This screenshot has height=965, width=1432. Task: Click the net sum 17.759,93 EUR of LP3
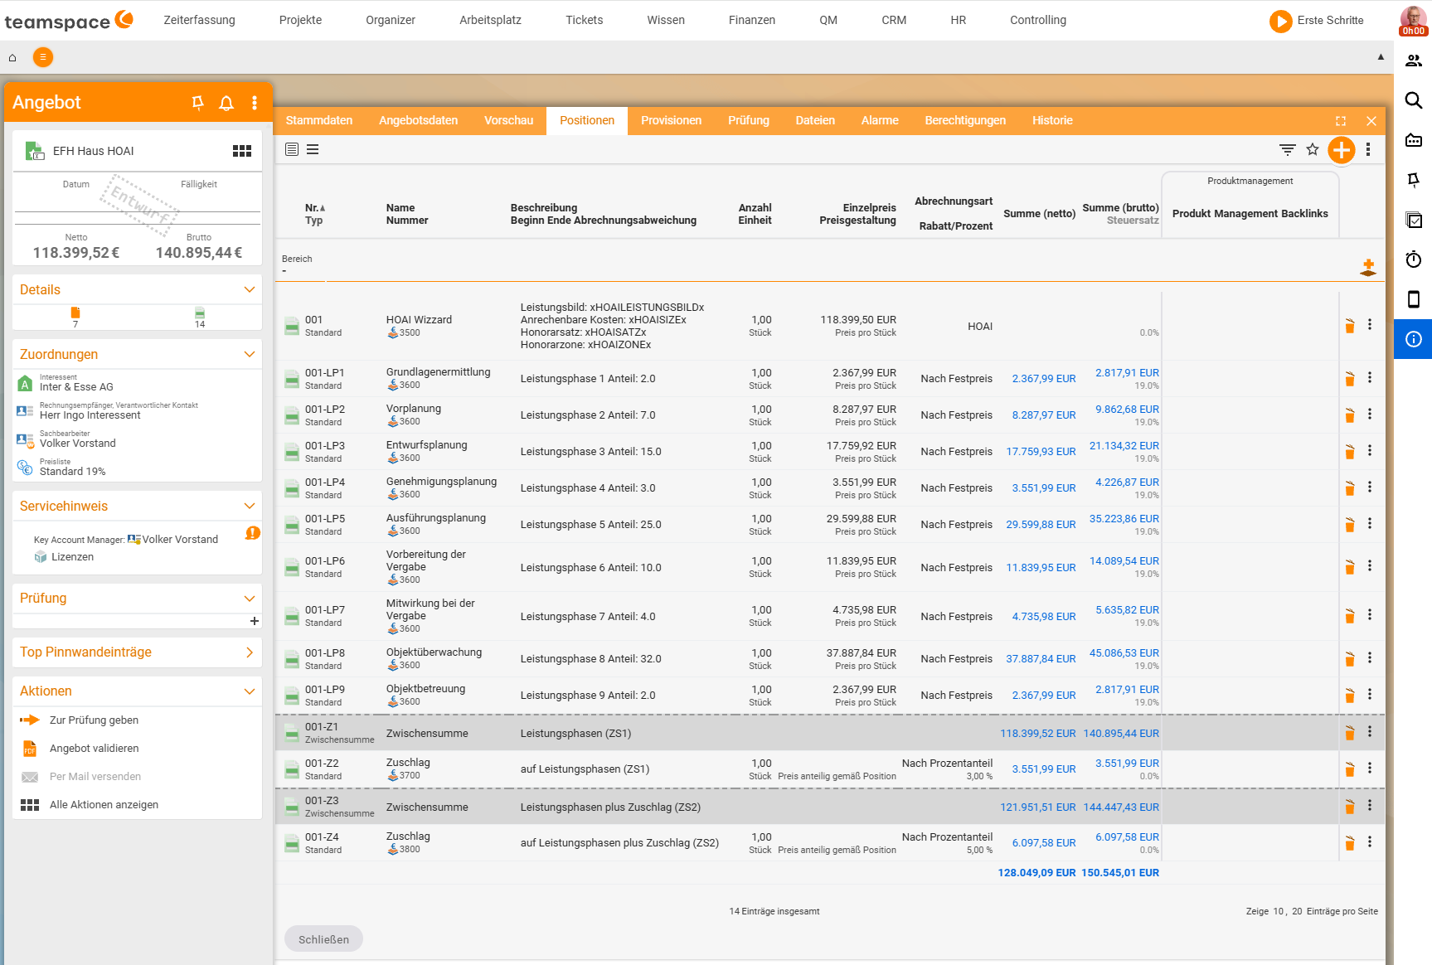[1041, 452]
